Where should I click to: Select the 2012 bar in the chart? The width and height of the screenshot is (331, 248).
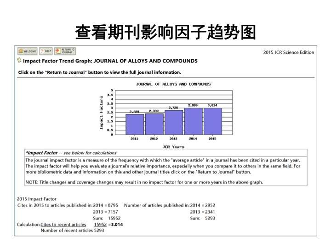154,124
